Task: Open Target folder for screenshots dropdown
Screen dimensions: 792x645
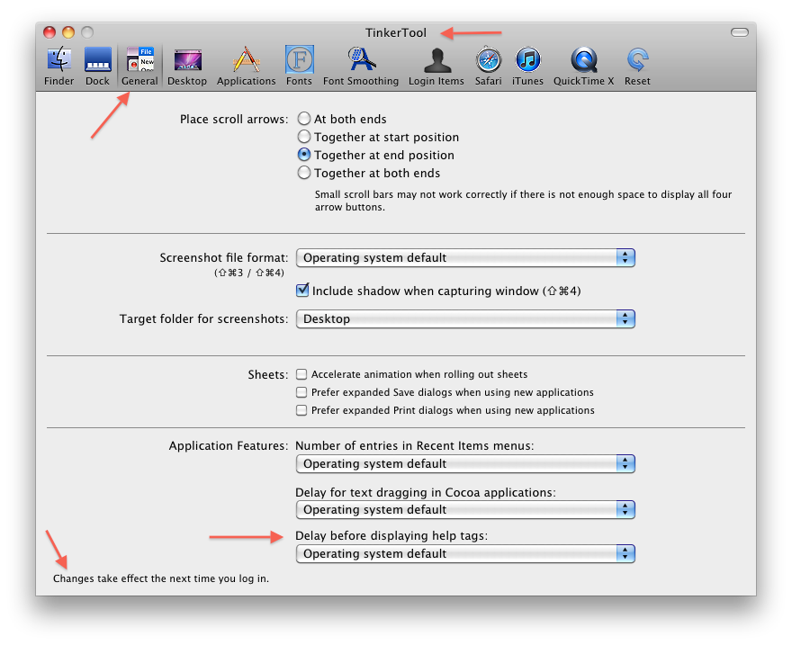Action: [465, 319]
